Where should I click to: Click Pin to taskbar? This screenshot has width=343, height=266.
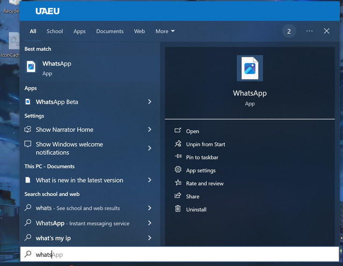(202, 157)
